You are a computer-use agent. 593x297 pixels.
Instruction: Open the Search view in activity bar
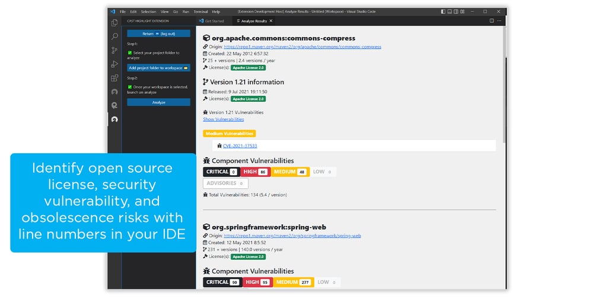coord(114,37)
